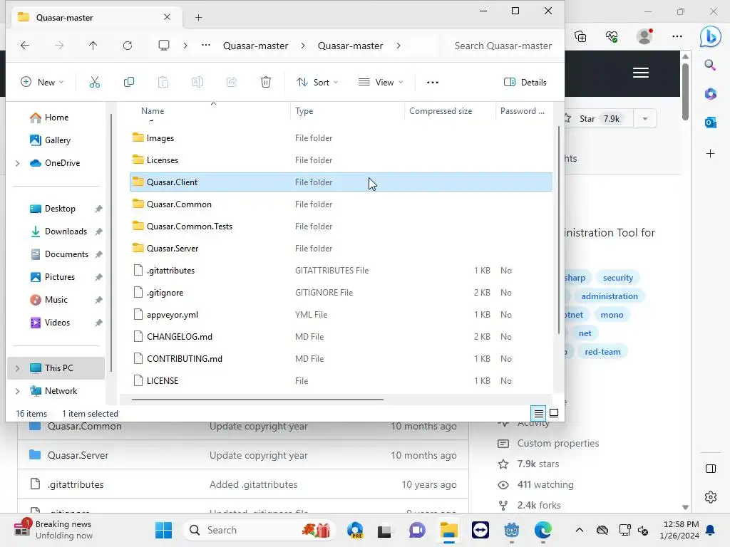Switch to details list layout icon in status bar

(539, 413)
